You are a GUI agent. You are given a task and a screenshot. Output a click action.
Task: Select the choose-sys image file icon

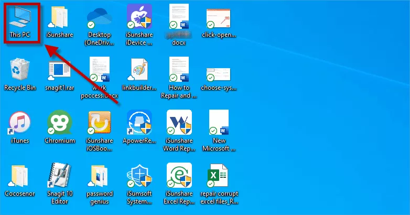pyautogui.click(x=218, y=74)
